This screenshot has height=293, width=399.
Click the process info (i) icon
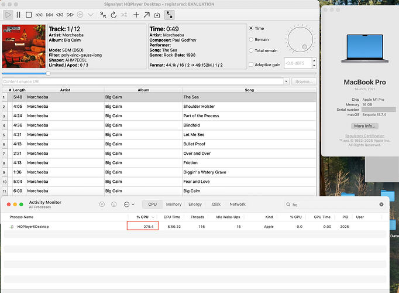pyautogui.click(x=114, y=205)
